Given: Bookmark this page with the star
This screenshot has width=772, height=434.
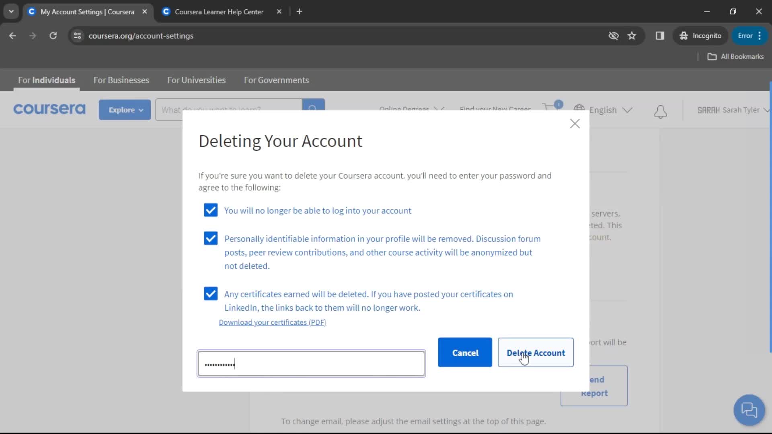Looking at the screenshot, I should [632, 36].
